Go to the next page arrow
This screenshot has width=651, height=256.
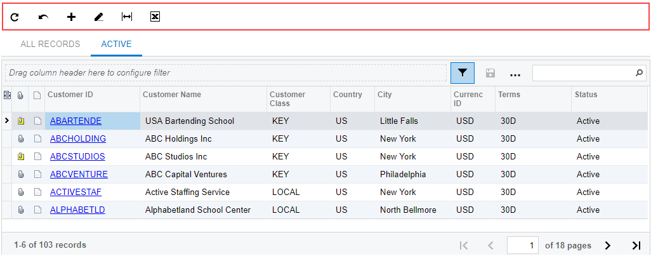[608, 245]
